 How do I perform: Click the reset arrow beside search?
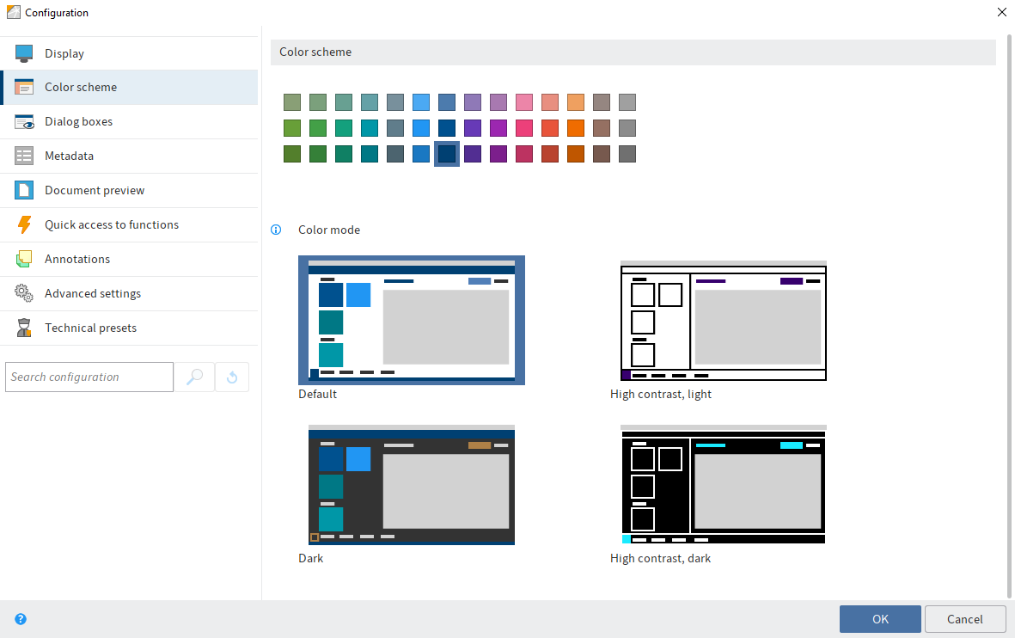[x=232, y=377]
